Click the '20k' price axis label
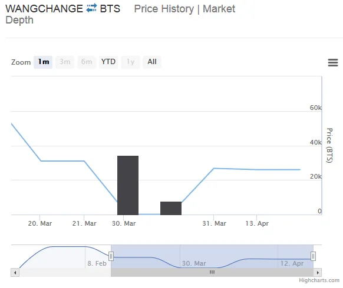 tap(315, 176)
